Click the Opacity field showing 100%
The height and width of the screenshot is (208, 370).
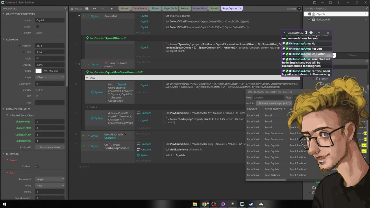pyautogui.click(x=50, y=65)
